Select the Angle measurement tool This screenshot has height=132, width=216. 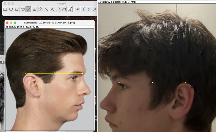35,10
